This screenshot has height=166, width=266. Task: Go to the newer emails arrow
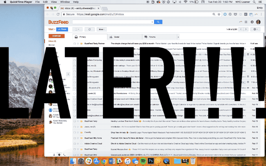(x=241, y=29)
